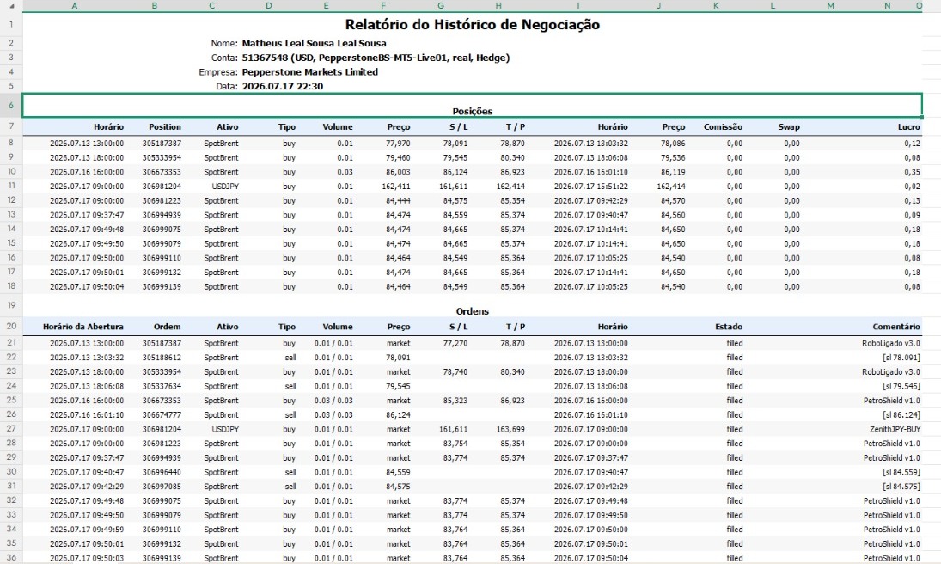The width and height of the screenshot is (941, 564).
Task: Click 'ZenithJPY-BUY' comment cell
Action: [895, 430]
